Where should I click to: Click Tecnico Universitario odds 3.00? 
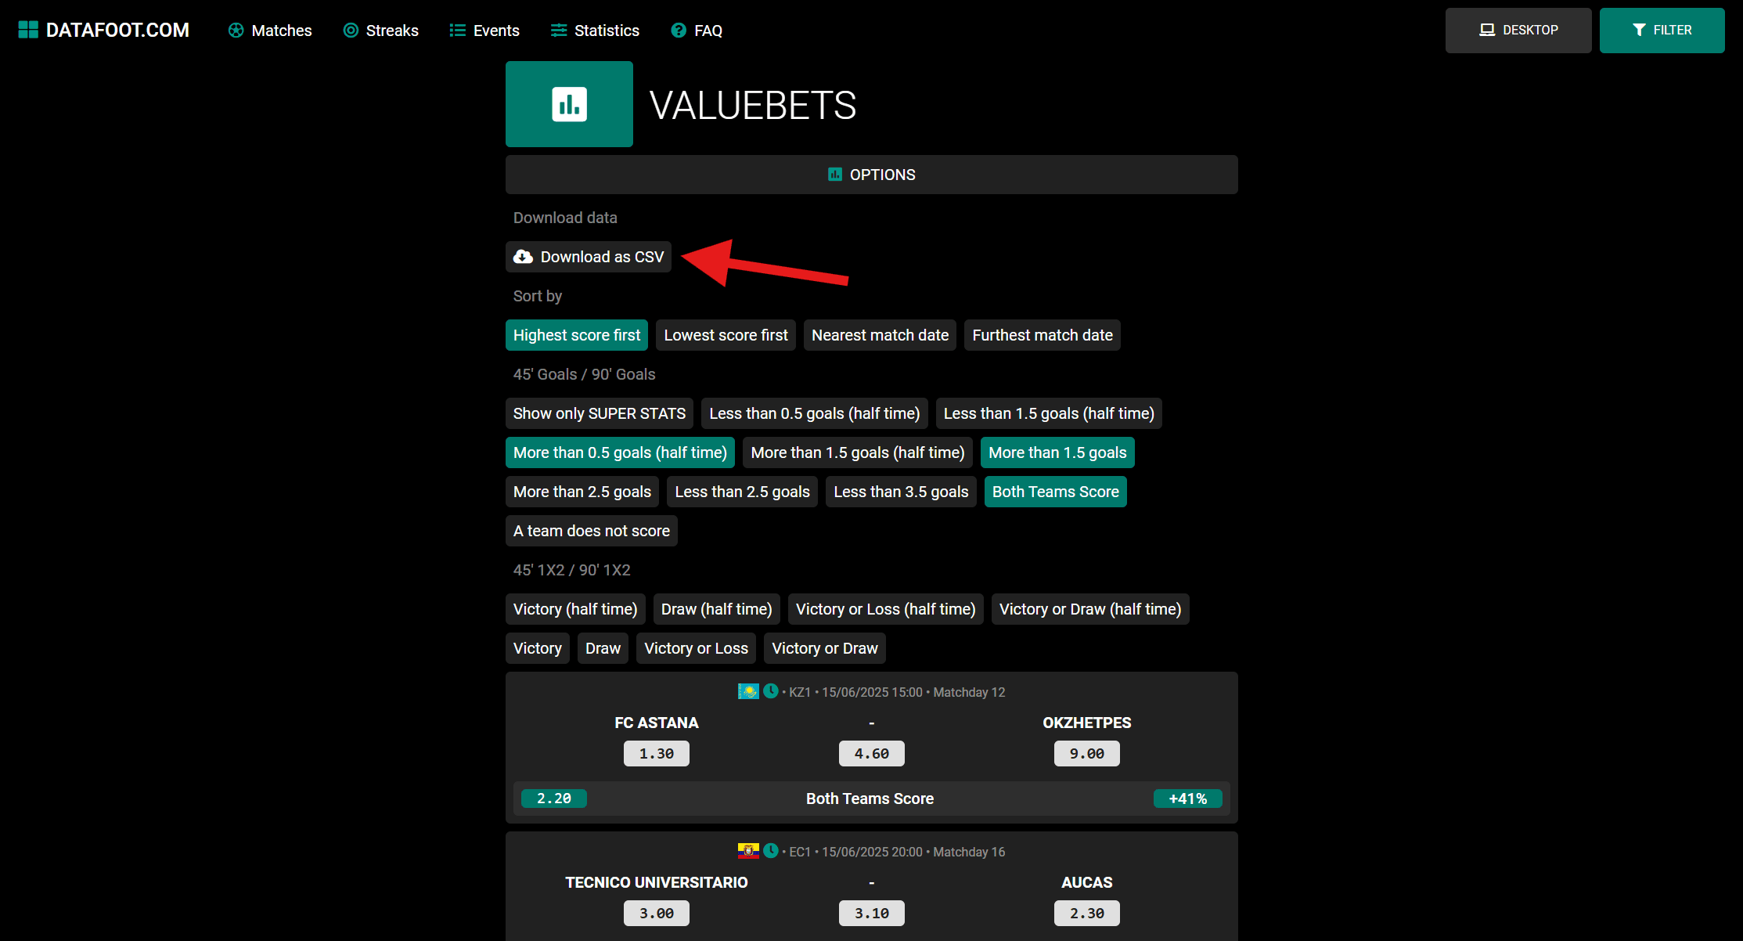(x=657, y=913)
